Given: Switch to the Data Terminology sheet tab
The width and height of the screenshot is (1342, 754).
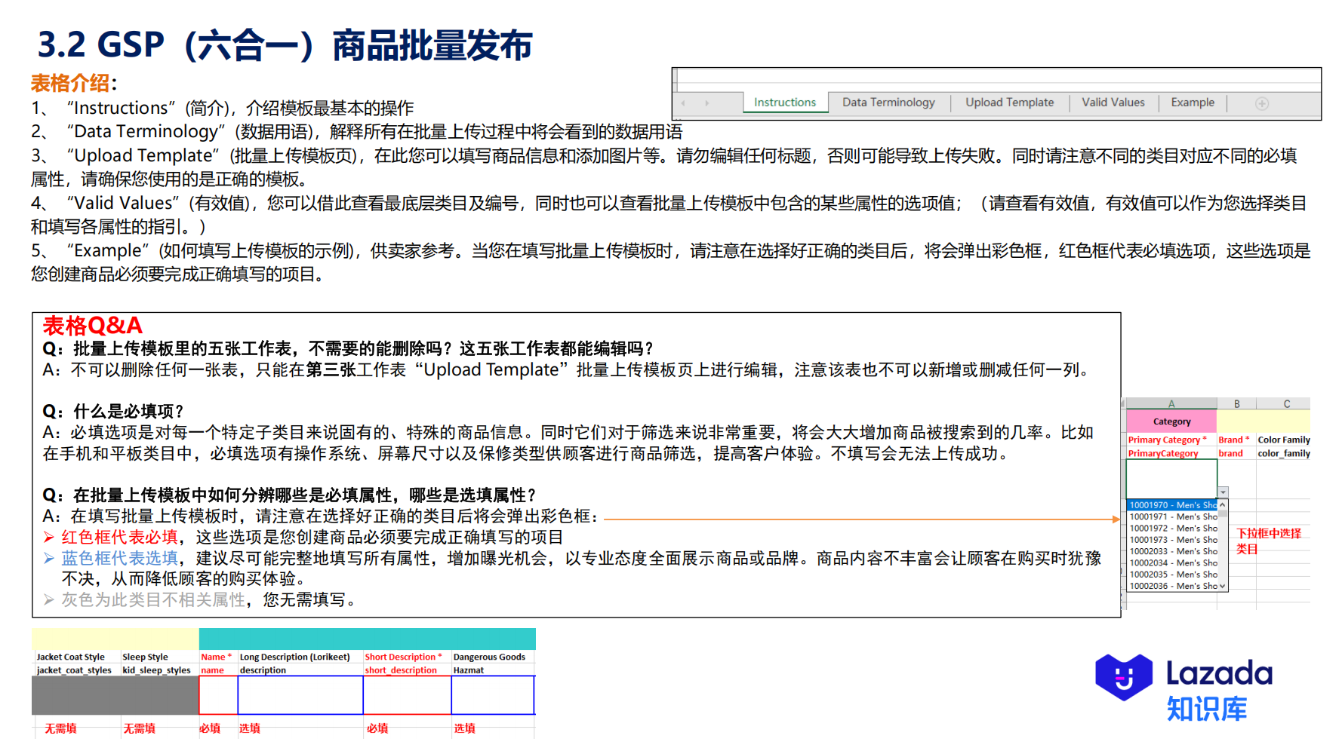Looking at the screenshot, I should pos(888,103).
